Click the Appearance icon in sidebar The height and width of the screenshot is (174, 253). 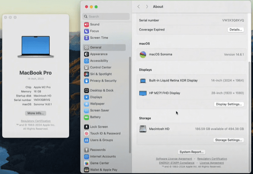(87, 54)
